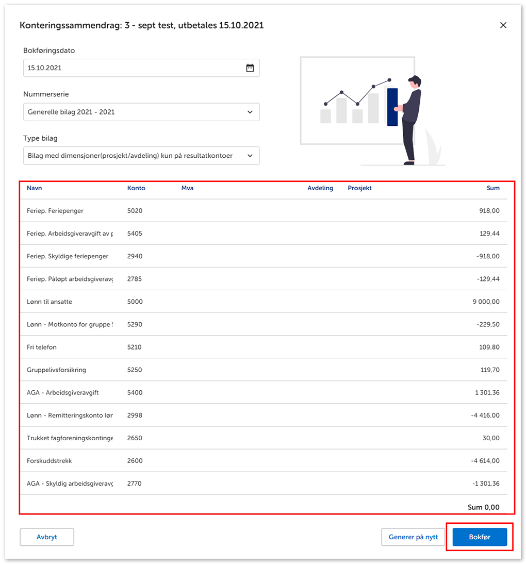526x564 pixels.
Task: Close the Konteringssammendrag dialog
Action: pyautogui.click(x=503, y=25)
